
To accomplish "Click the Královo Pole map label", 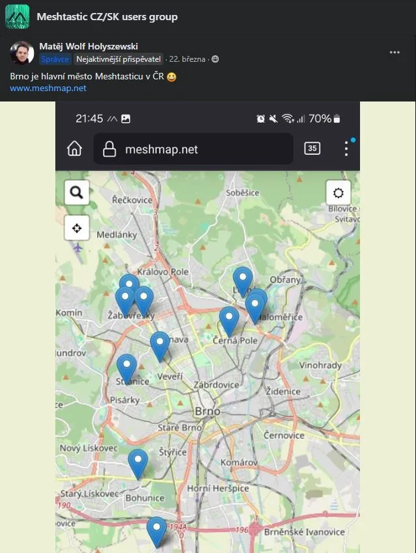I will pyautogui.click(x=163, y=272).
